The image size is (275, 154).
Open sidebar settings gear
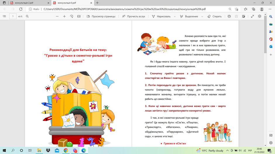click(271, 143)
